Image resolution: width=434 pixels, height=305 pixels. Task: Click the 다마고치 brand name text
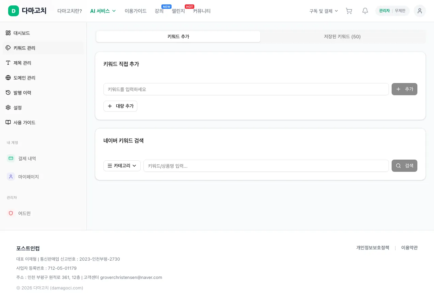tap(34, 11)
